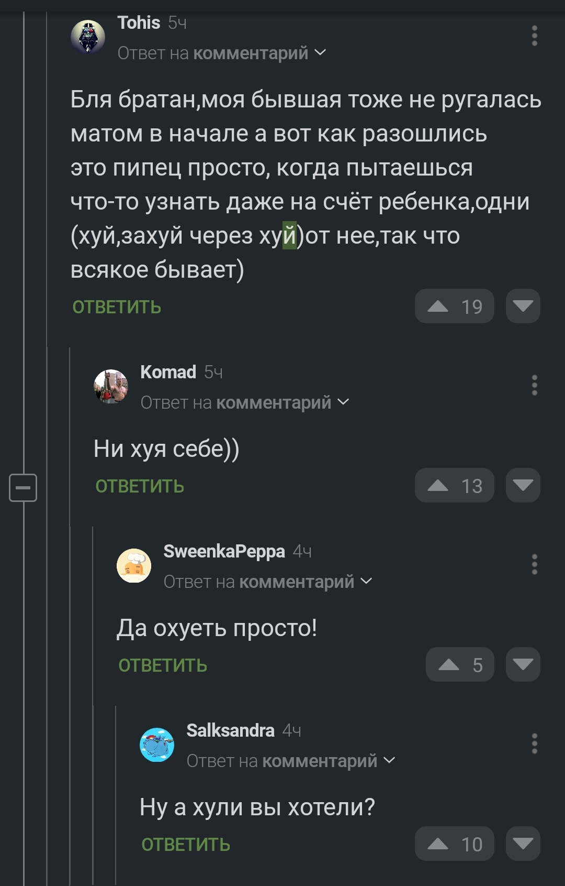Open three-dot menu on Komad's comment

tap(534, 385)
